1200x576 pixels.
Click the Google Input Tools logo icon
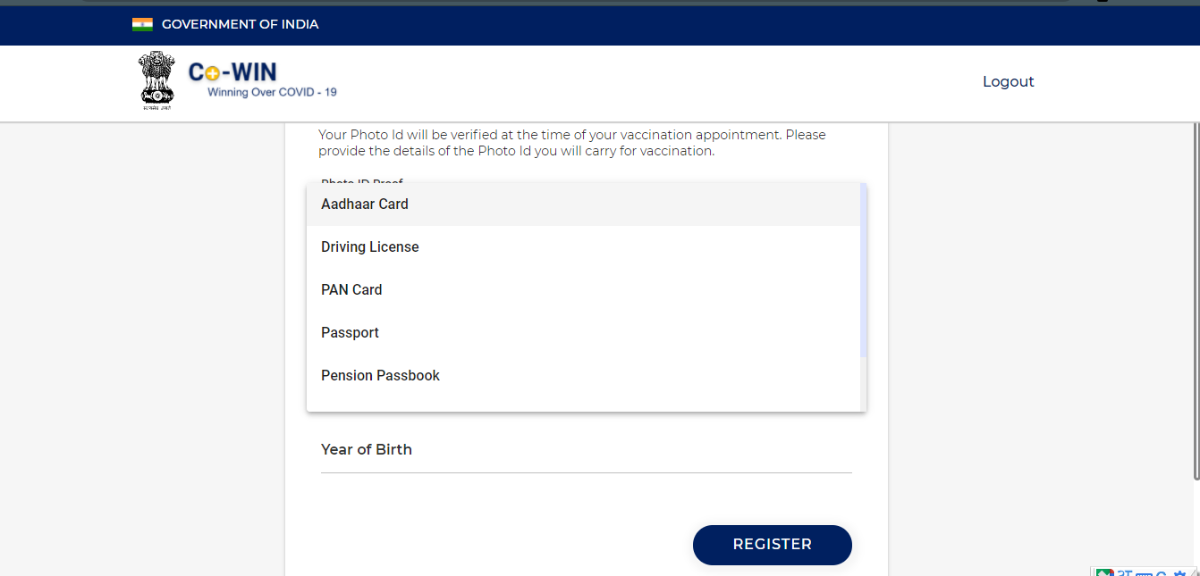(x=1105, y=572)
